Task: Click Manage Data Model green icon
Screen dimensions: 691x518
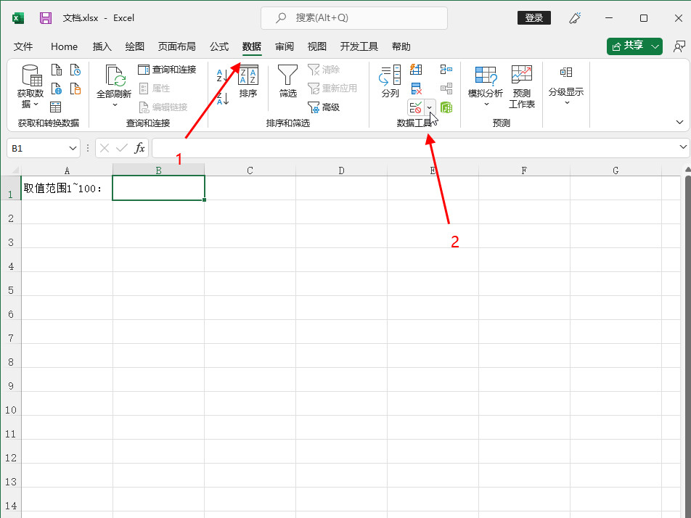Action: (446, 107)
